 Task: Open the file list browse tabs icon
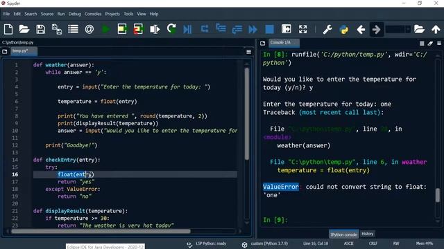73,29
